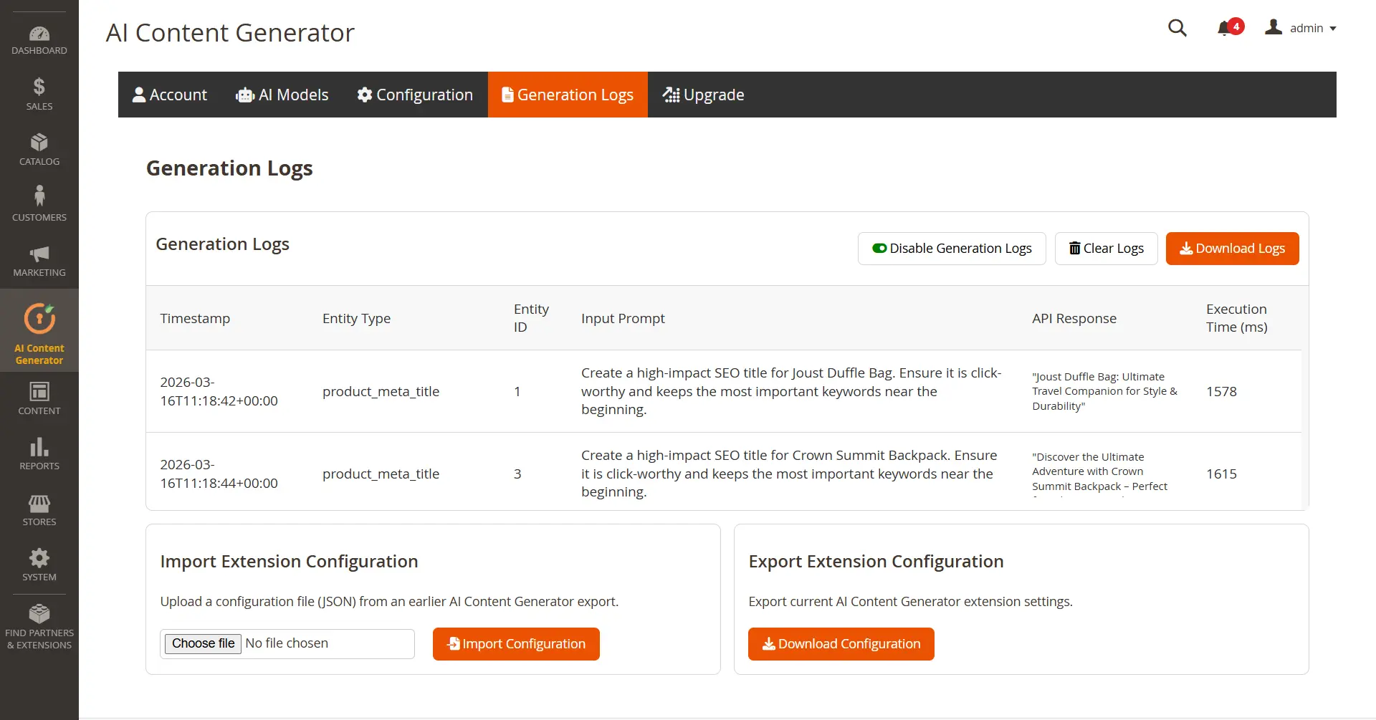Expand the admin account dropdown
The width and height of the screenshot is (1376, 720).
1301,28
